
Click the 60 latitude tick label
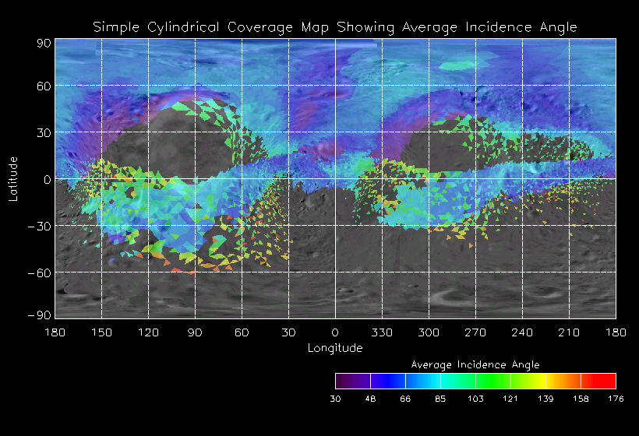(x=44, y=86)
